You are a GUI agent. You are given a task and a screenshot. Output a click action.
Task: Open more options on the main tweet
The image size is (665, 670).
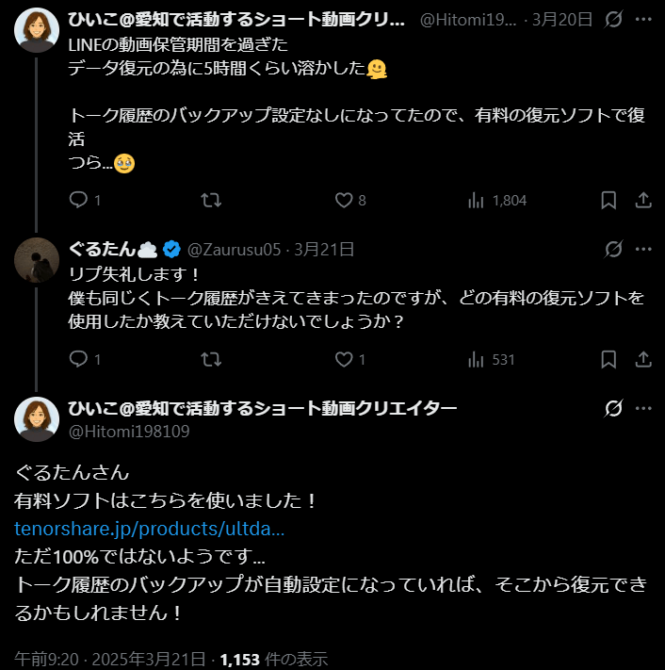(x=644, y=408)
